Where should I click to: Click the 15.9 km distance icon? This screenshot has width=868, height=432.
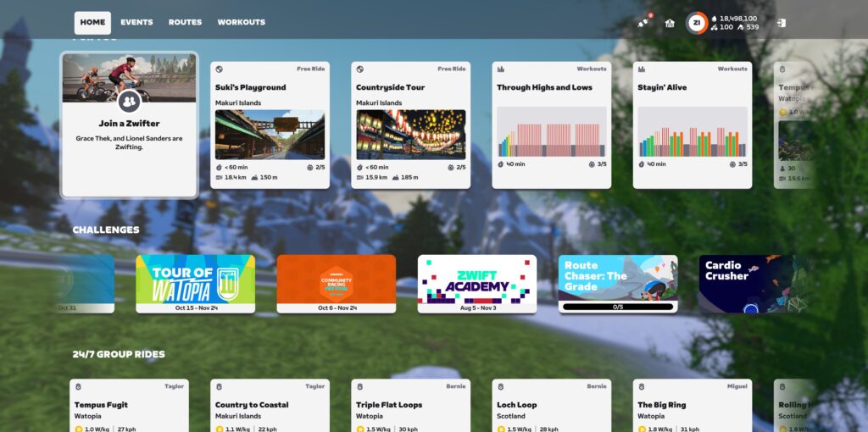(x=359, y=178)
